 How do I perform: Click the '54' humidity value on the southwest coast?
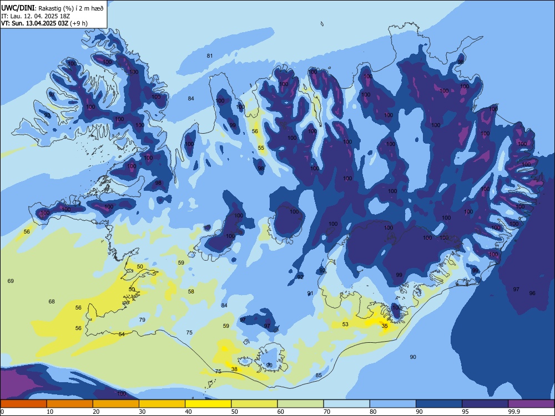coord(122,334)
